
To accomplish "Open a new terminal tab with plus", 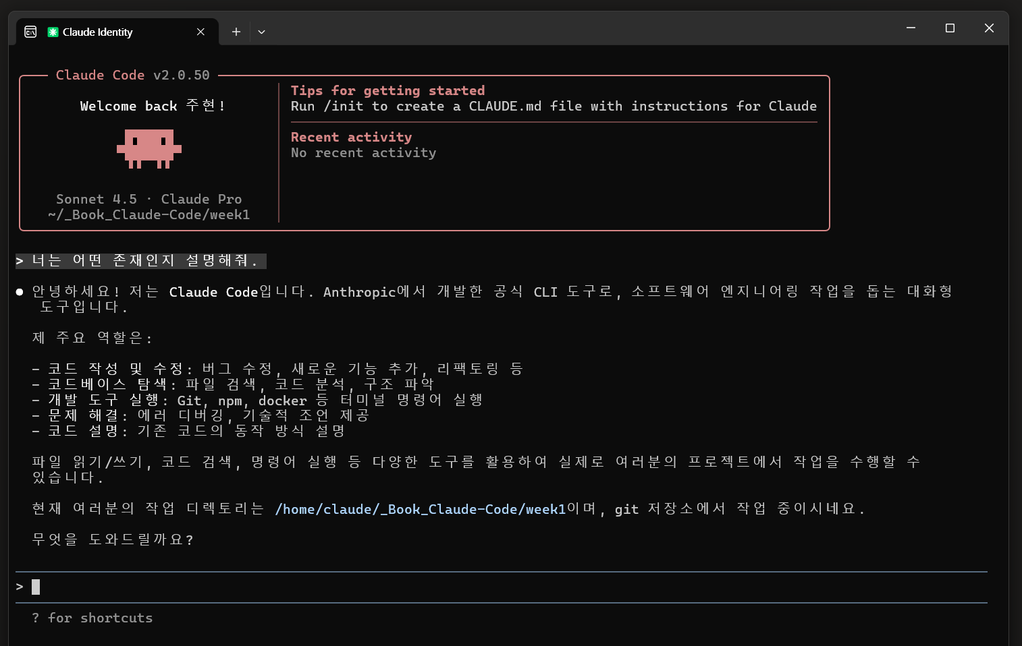I will pyautogui.click(x=236, y=32).
